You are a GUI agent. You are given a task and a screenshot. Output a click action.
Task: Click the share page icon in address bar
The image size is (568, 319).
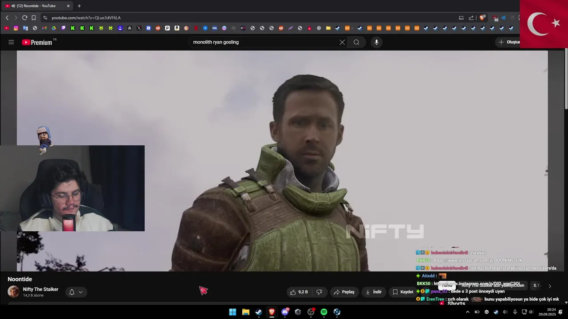click(x=471, y=18)
